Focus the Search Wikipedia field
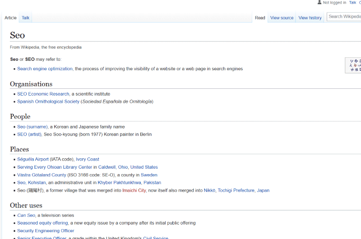 [x=344, y=17]
